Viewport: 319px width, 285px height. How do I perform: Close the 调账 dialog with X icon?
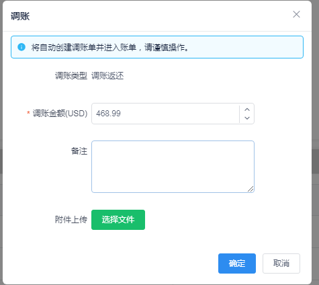(x=296, y=14)
